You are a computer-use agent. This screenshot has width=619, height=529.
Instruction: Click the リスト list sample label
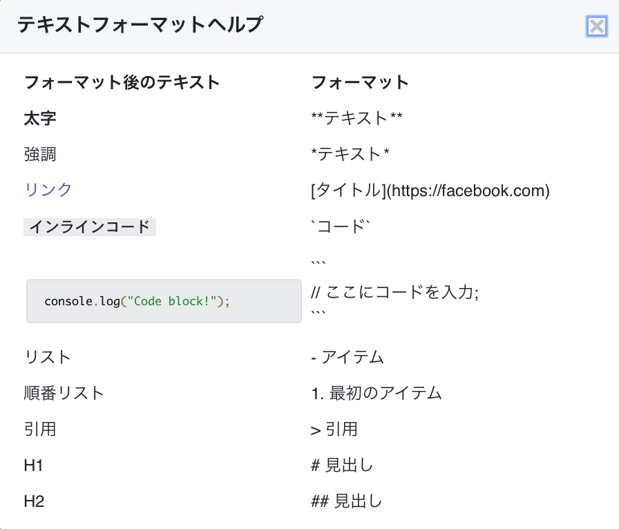[x=48, y=357]
